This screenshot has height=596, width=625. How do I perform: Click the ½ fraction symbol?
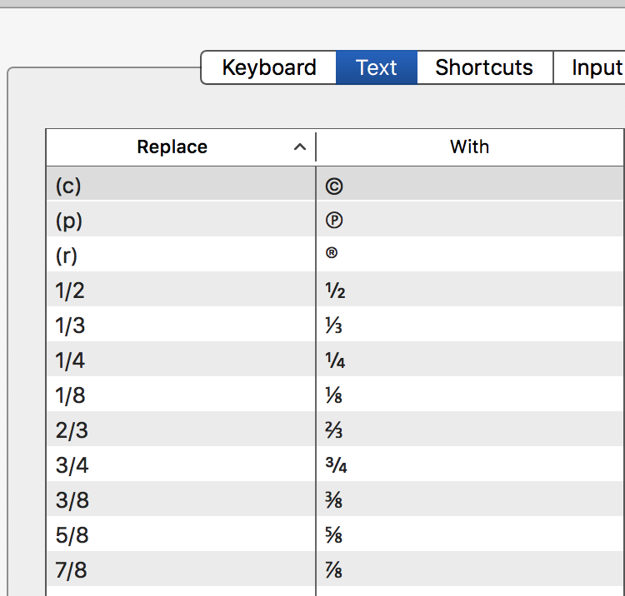coord(335,291)
